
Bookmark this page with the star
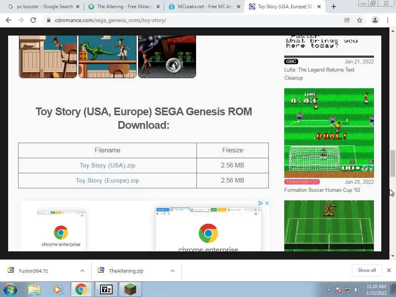pos(360,20)
